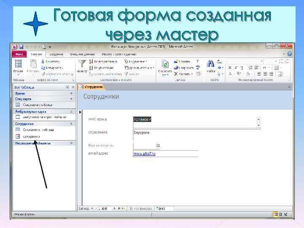
Task: Click Вырезать in the clipboard group
Action: click(50, 62)
